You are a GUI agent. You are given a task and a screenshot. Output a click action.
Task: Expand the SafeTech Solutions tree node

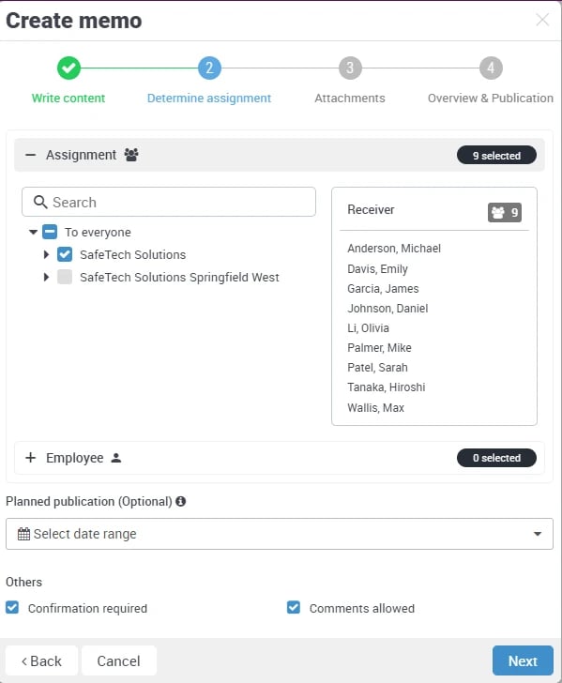[x=46, y=254]
